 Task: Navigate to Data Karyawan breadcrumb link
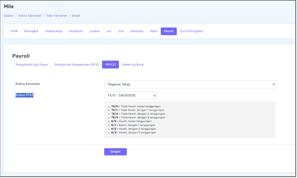57,16
